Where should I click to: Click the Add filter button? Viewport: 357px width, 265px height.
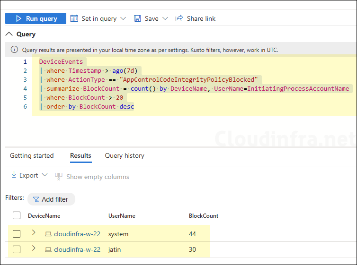51,199
